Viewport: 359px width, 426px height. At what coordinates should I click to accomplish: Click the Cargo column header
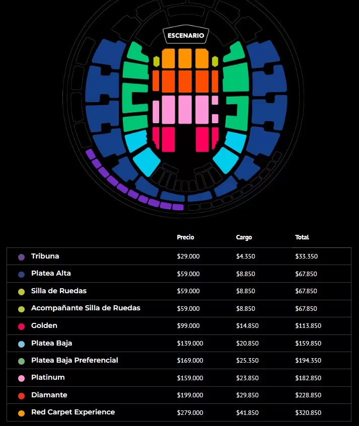pos(244,237)
